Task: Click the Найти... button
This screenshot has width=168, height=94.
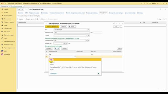Action: [43, 19]
